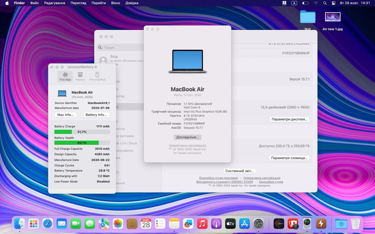Open Finder from the Dock

[19, 224]
